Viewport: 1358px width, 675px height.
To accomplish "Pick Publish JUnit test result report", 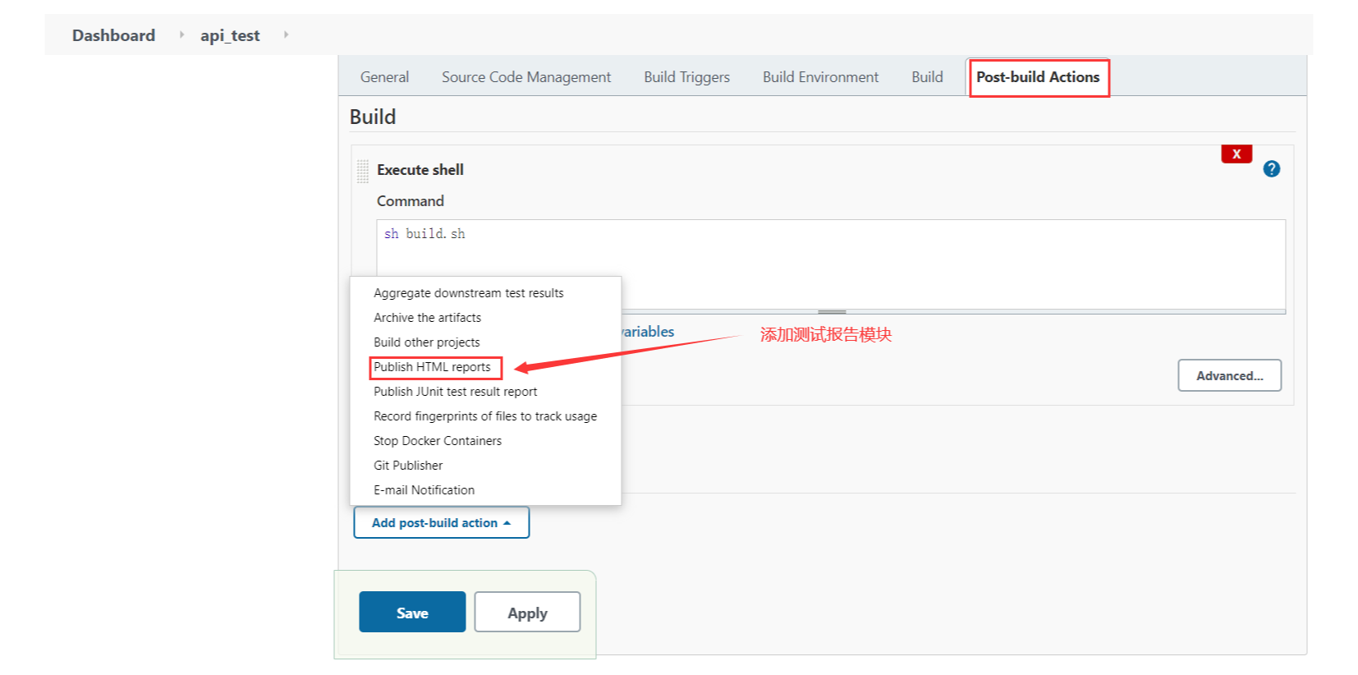I will (455, 392).
